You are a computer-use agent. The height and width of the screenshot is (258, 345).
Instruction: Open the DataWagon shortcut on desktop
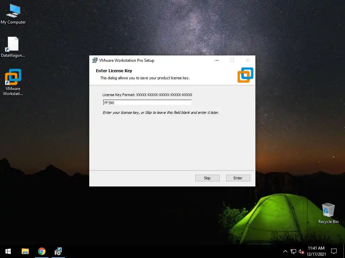point(13,47)
